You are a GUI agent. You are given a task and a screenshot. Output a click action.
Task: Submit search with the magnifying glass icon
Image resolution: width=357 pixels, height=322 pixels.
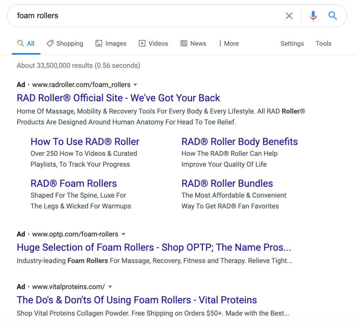coord(332,16)
